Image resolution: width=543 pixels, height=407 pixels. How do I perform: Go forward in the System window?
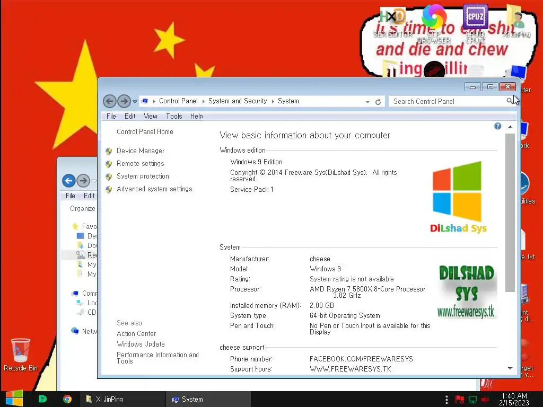pos(124,101)
